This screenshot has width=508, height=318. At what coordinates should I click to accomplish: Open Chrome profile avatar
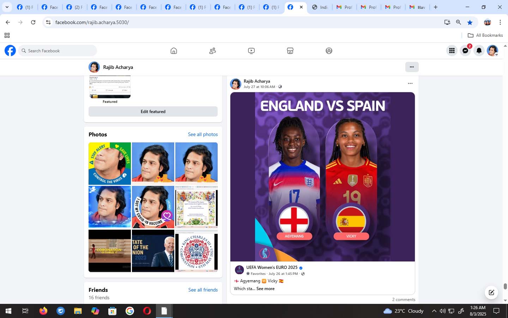[x=488, y=22]
